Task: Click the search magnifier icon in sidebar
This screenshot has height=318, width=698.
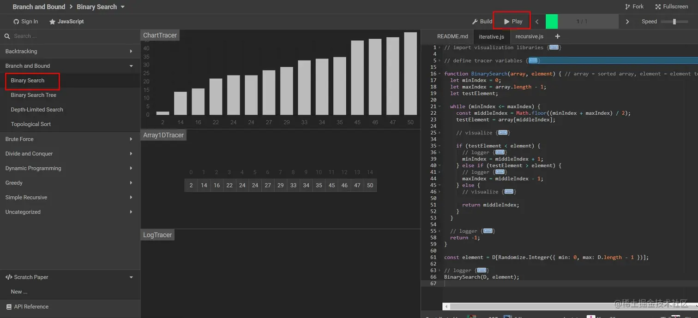Action: coord(7,36)
